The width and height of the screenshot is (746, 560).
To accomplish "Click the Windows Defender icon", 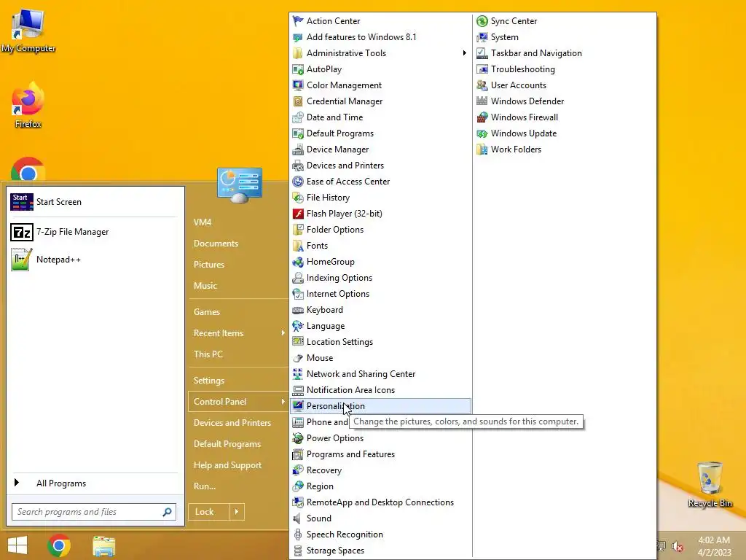I will 482,101.
